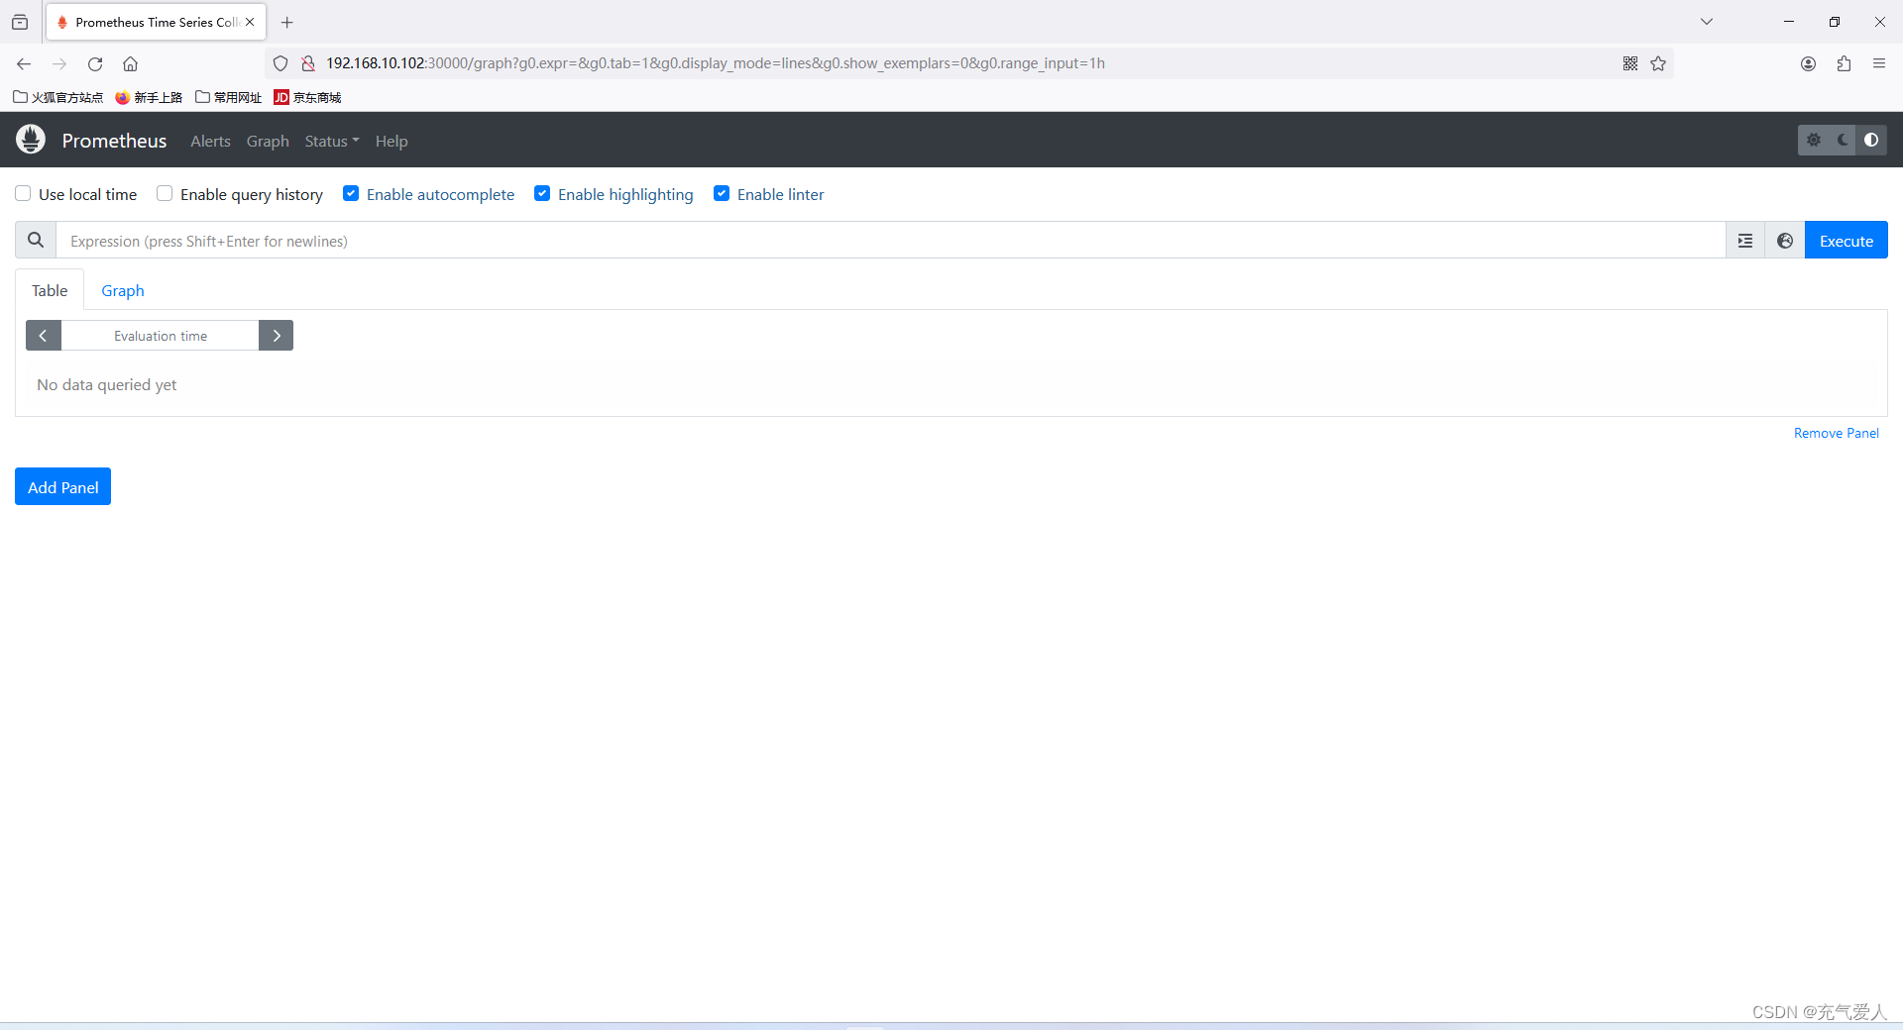
Task: Uncheck Enable highlighting
Action: pos(542,194)
